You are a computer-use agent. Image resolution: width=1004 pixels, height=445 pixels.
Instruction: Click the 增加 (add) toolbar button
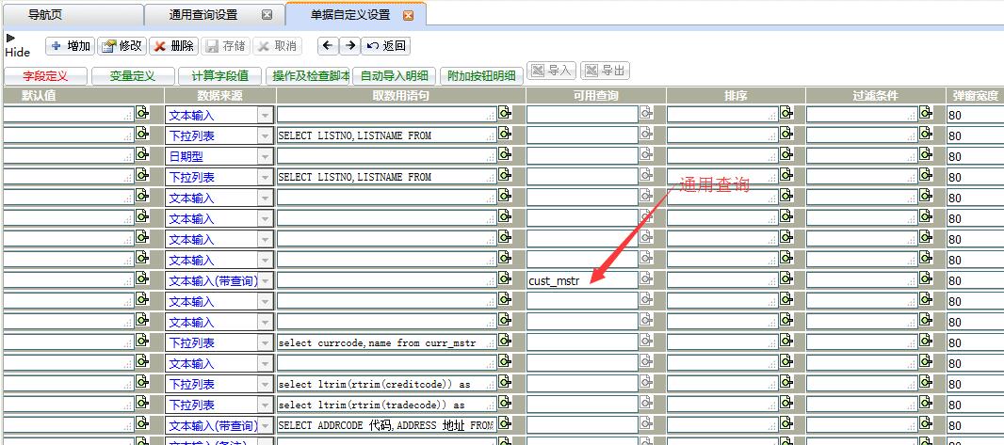click(x=71, y=46)
